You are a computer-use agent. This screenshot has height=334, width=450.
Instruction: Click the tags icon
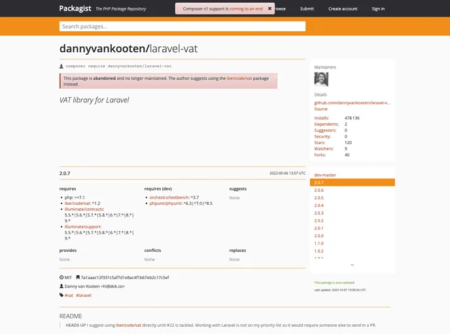point(61,295)
